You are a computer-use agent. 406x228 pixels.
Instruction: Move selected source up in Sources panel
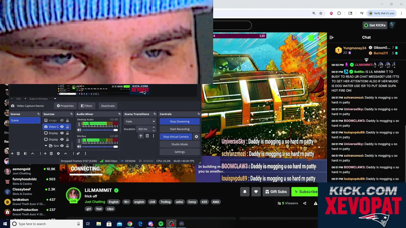[x=65, y=154]
